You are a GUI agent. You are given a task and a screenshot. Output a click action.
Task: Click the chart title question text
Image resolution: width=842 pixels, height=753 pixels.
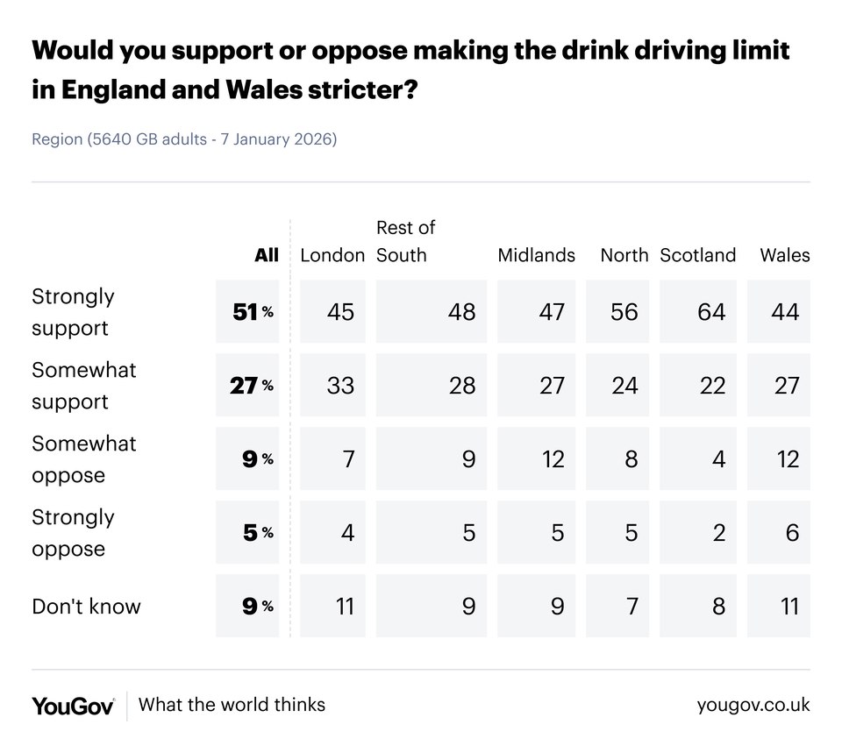[x=410, y=70]
